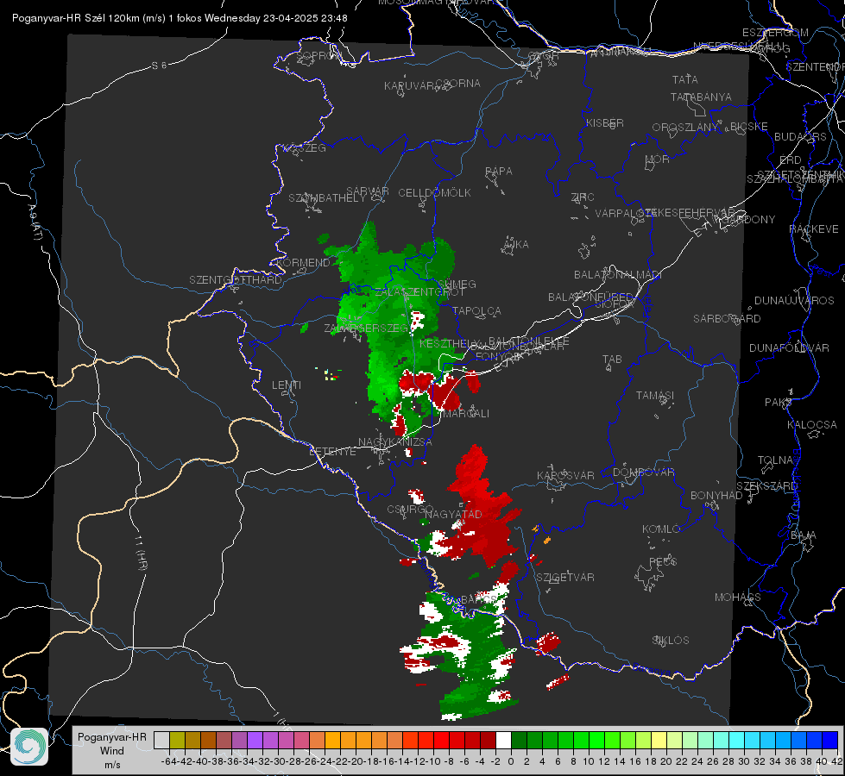
Task: Click the 11 (HR) road label
Action: click(141, 553)
